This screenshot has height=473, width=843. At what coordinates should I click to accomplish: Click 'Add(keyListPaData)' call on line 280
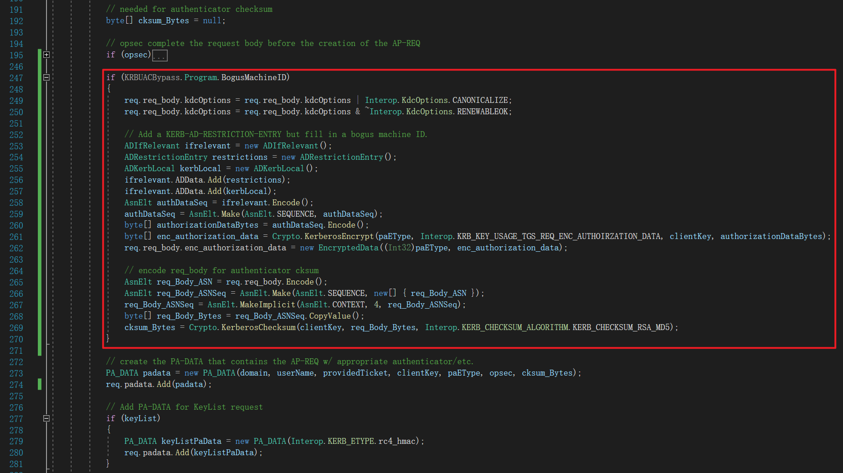coord(217,453)
